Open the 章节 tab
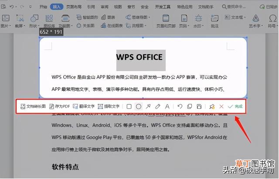Image resolution: width=279 pixels, height=179 pixels. tap(131, 7)
